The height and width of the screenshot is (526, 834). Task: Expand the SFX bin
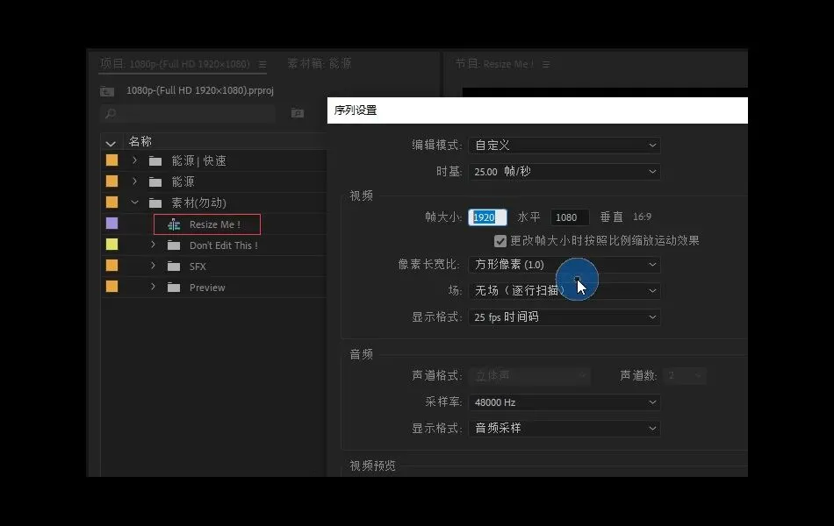pos(153,266)
